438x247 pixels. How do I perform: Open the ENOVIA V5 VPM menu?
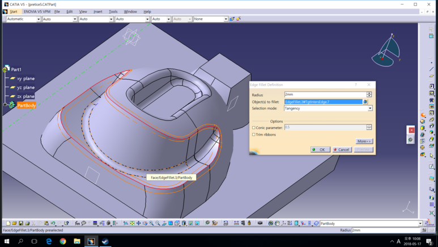click(37, 11)
